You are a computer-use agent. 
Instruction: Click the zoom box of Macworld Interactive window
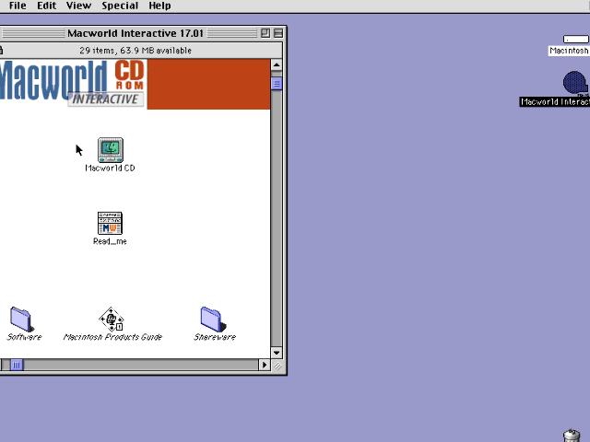(265, 33)
